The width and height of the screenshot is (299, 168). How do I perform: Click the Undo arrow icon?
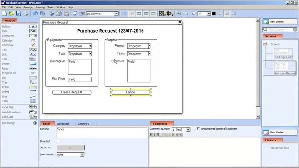tap(35, 14)
